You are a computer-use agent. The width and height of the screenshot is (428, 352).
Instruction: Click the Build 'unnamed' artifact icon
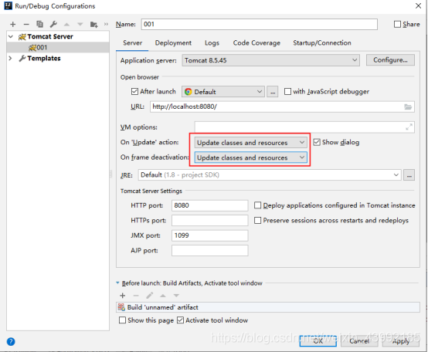tap(121, 307)
